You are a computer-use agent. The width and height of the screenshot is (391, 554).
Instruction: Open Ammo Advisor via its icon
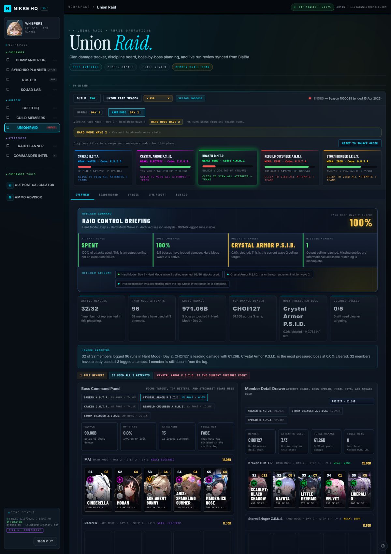pos(10,197)
